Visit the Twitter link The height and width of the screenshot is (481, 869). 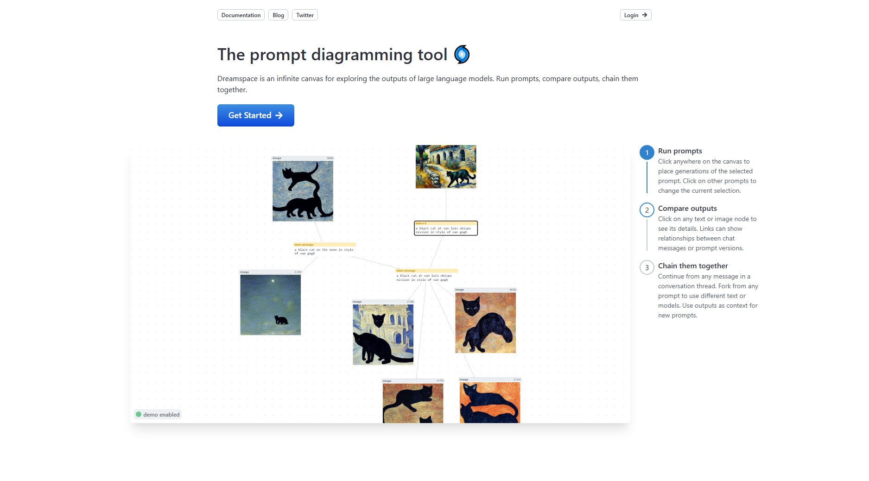click(305, 15)
